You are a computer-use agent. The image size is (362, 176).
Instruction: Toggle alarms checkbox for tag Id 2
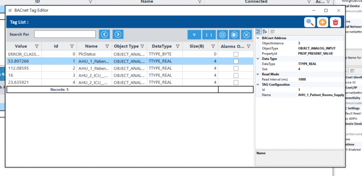click(236, 68)
